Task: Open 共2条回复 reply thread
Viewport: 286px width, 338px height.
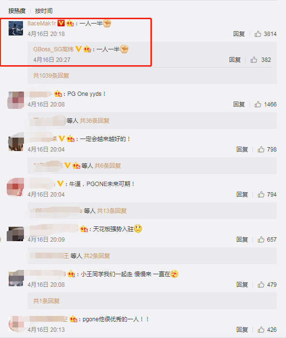Action: 97,256
